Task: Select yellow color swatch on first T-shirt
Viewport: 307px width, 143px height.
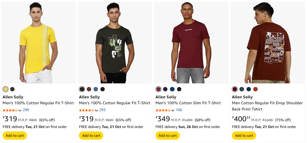Action: tap(5, 89)
